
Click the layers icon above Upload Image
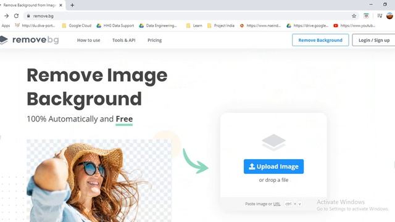pos(273,142)
